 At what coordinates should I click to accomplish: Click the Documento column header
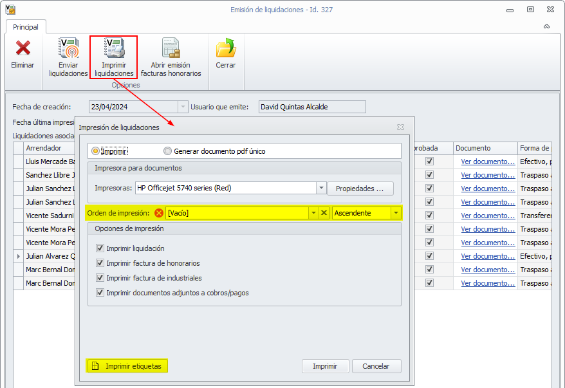485,148
